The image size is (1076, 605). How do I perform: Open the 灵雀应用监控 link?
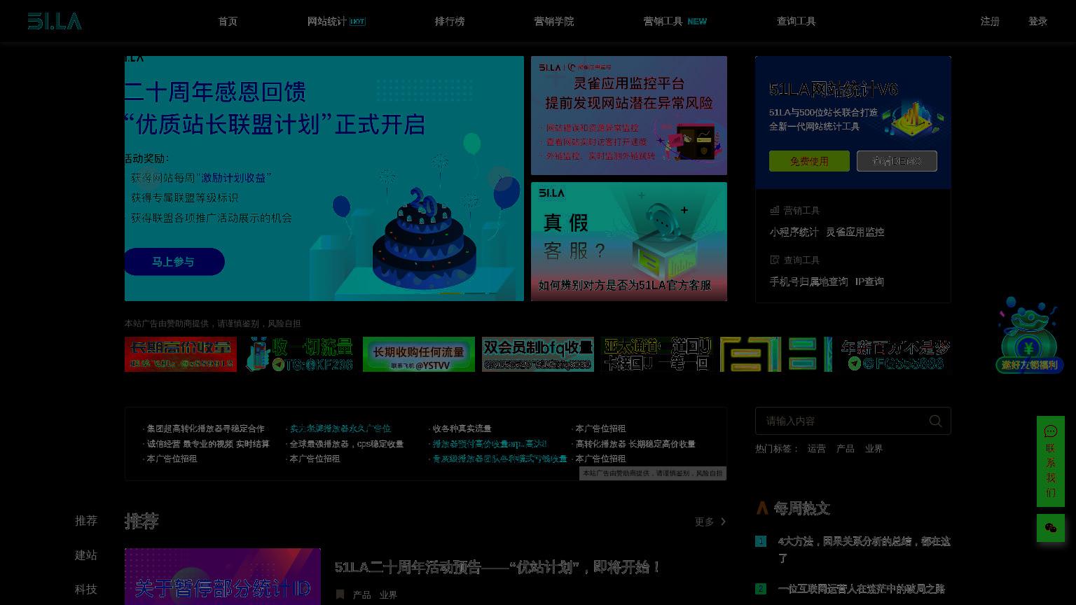pyautogui.click(x=855, y=232)
